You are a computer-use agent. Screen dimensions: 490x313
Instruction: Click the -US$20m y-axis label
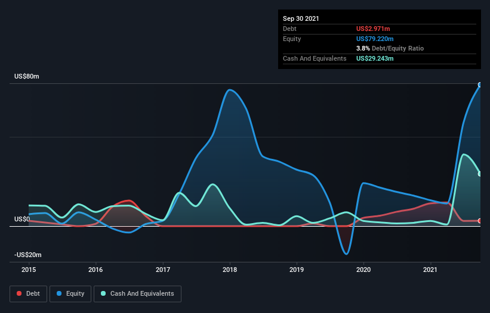(x=28, y=255)
